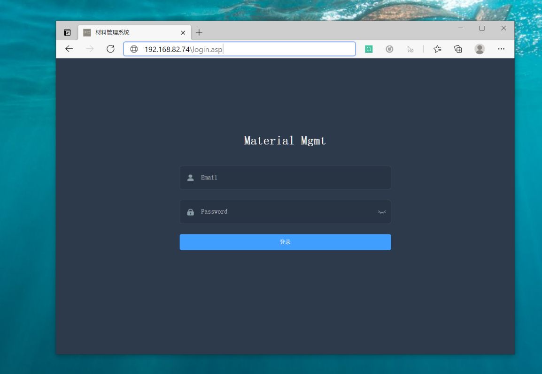Add a new tab with plus
The height and width of the screenshot is (374, 542).
[199, 32]
